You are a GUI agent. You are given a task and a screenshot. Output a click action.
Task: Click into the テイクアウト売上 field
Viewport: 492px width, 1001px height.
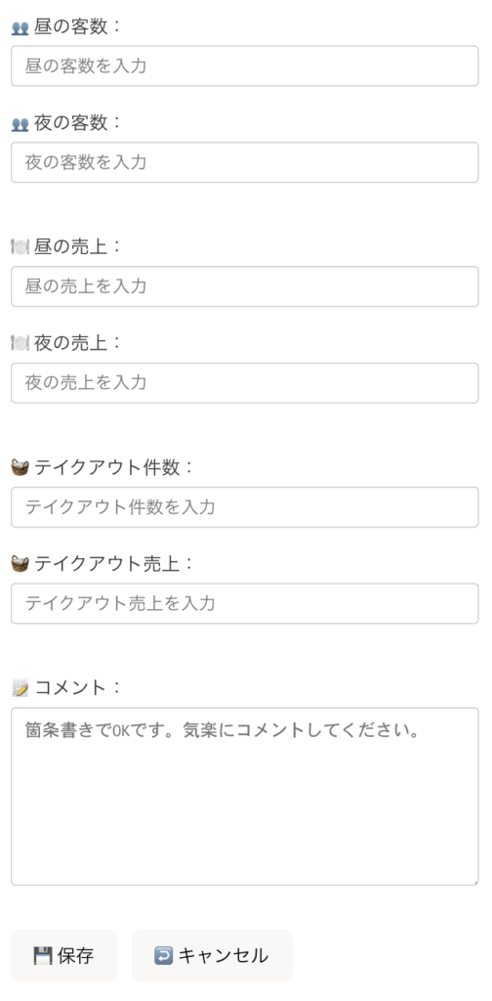tap(245, 603)
